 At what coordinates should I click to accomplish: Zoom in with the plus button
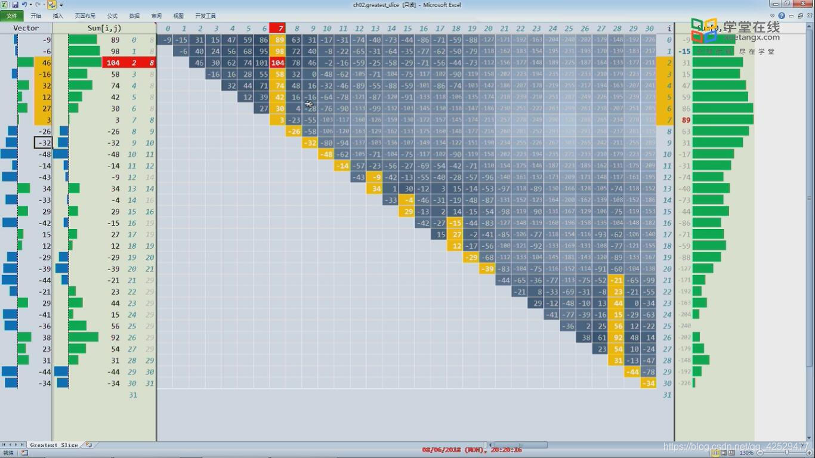click(810, 453)
